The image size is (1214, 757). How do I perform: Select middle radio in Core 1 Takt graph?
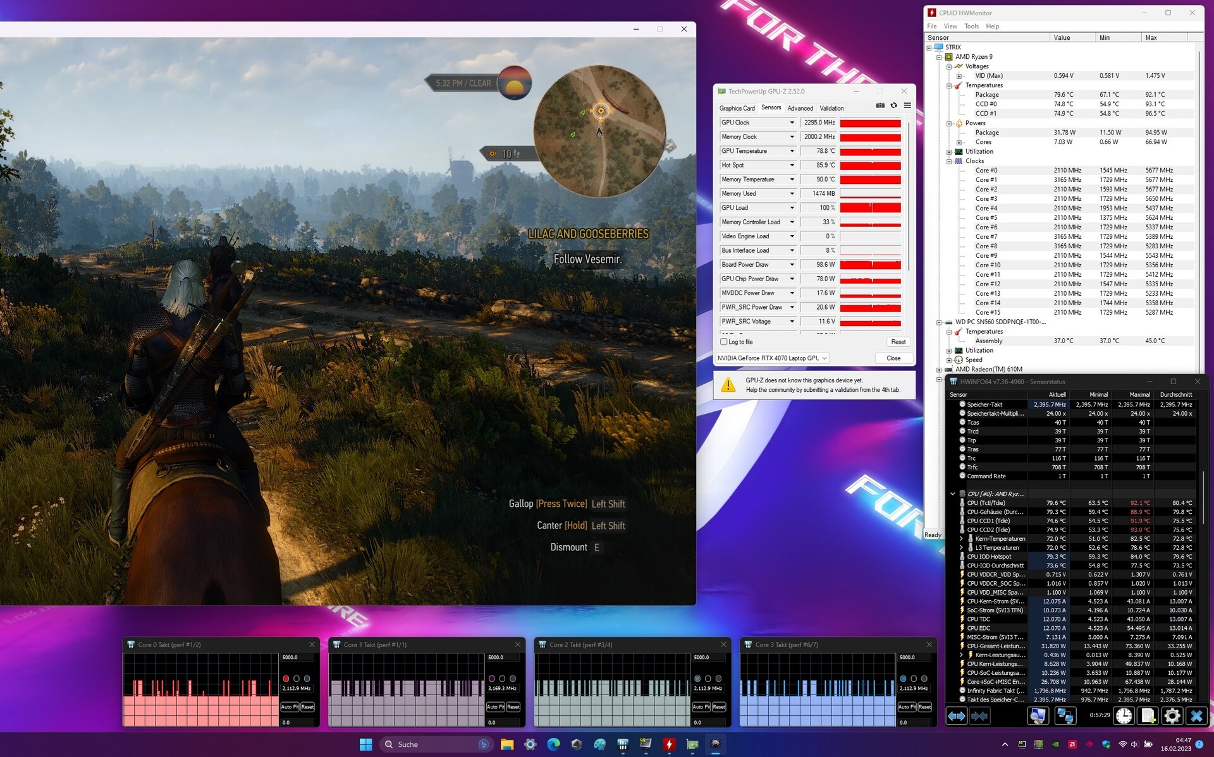(x=502, y=679)
